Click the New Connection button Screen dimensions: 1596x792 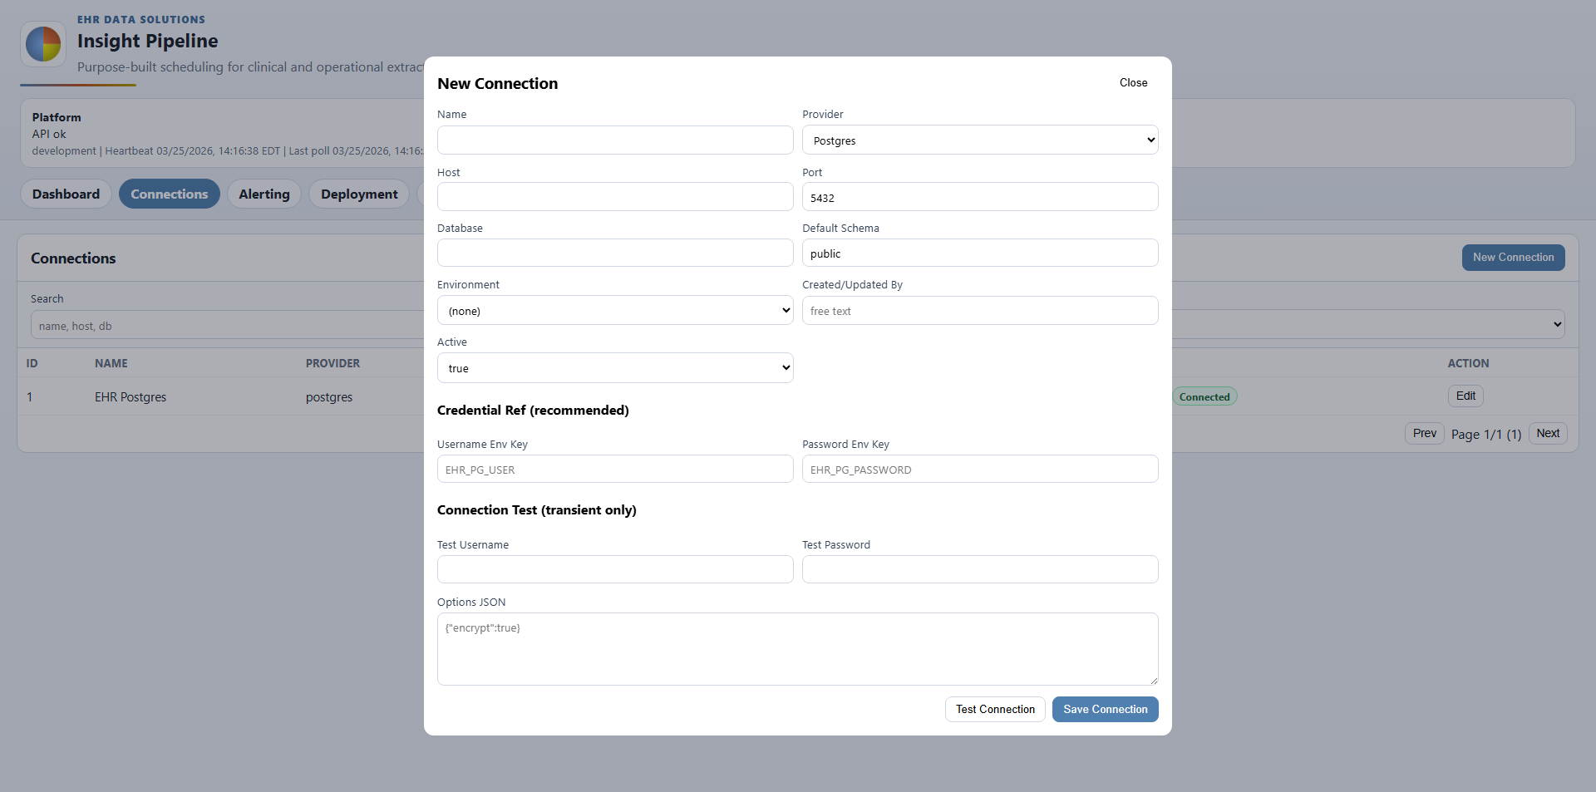1513,258
